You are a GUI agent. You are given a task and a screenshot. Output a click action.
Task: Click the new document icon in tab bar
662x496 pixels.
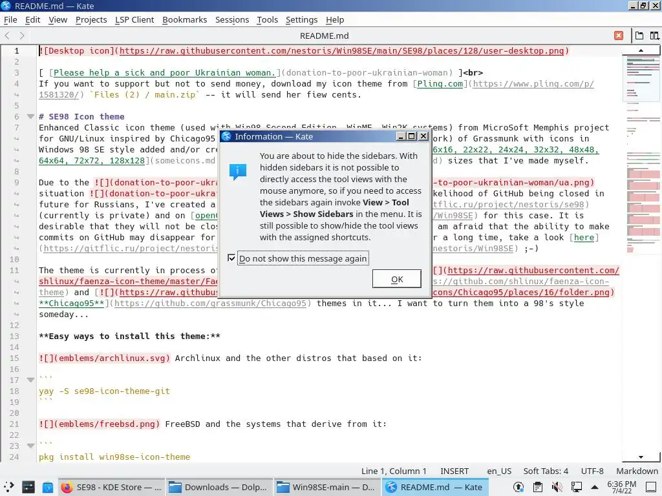tap(639, 36)
